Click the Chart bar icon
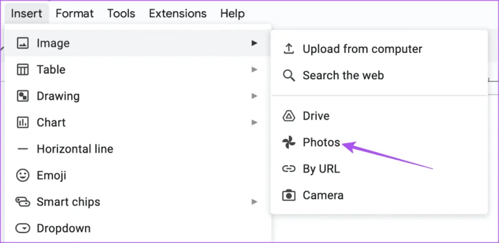This screenshot has width=499, height=243. pyautogui.click(x=22, y=123)
